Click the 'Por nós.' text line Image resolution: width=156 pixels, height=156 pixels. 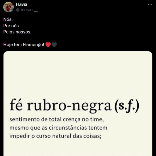(x=12, y=26)
